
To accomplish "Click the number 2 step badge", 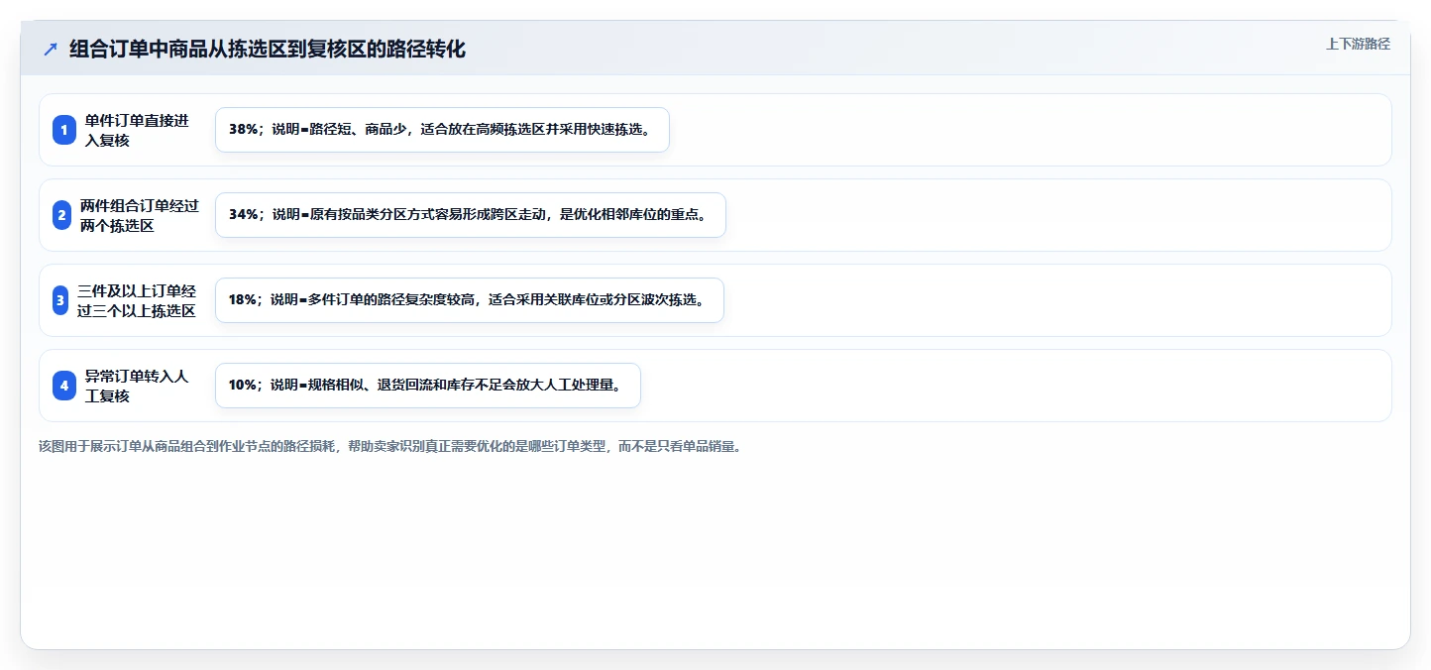I will (61, 215).
